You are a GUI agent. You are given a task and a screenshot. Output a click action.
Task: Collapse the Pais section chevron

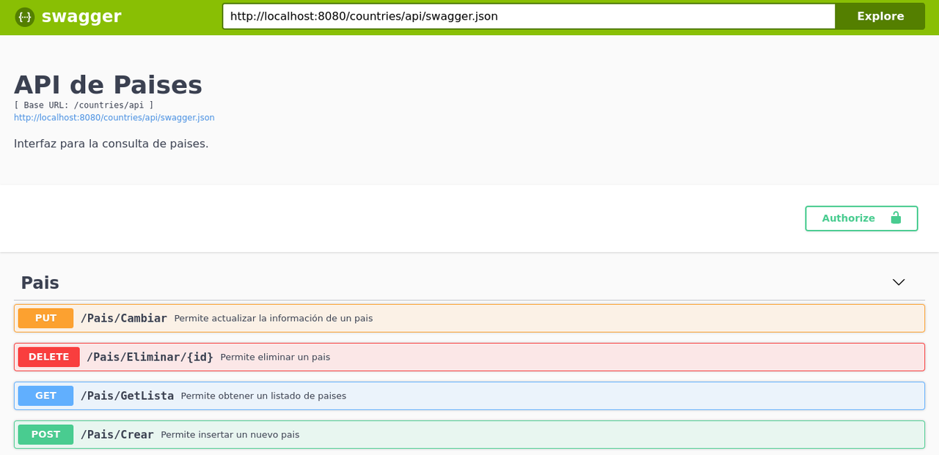click(899, 282)
